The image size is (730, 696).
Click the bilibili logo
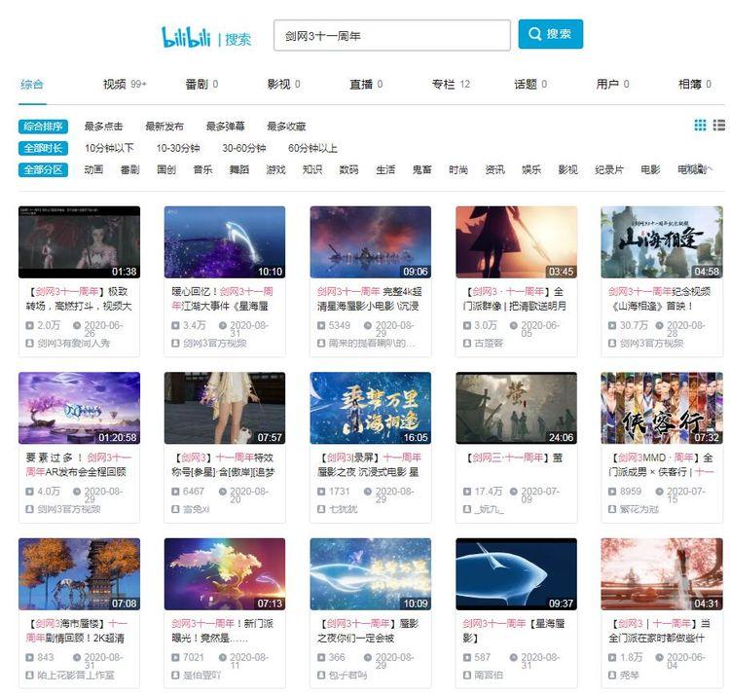186,37
